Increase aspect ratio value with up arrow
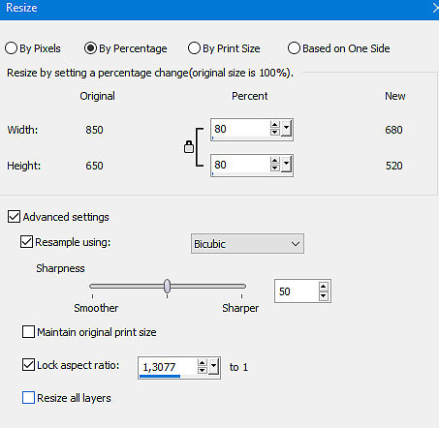 tap(203, 363)
